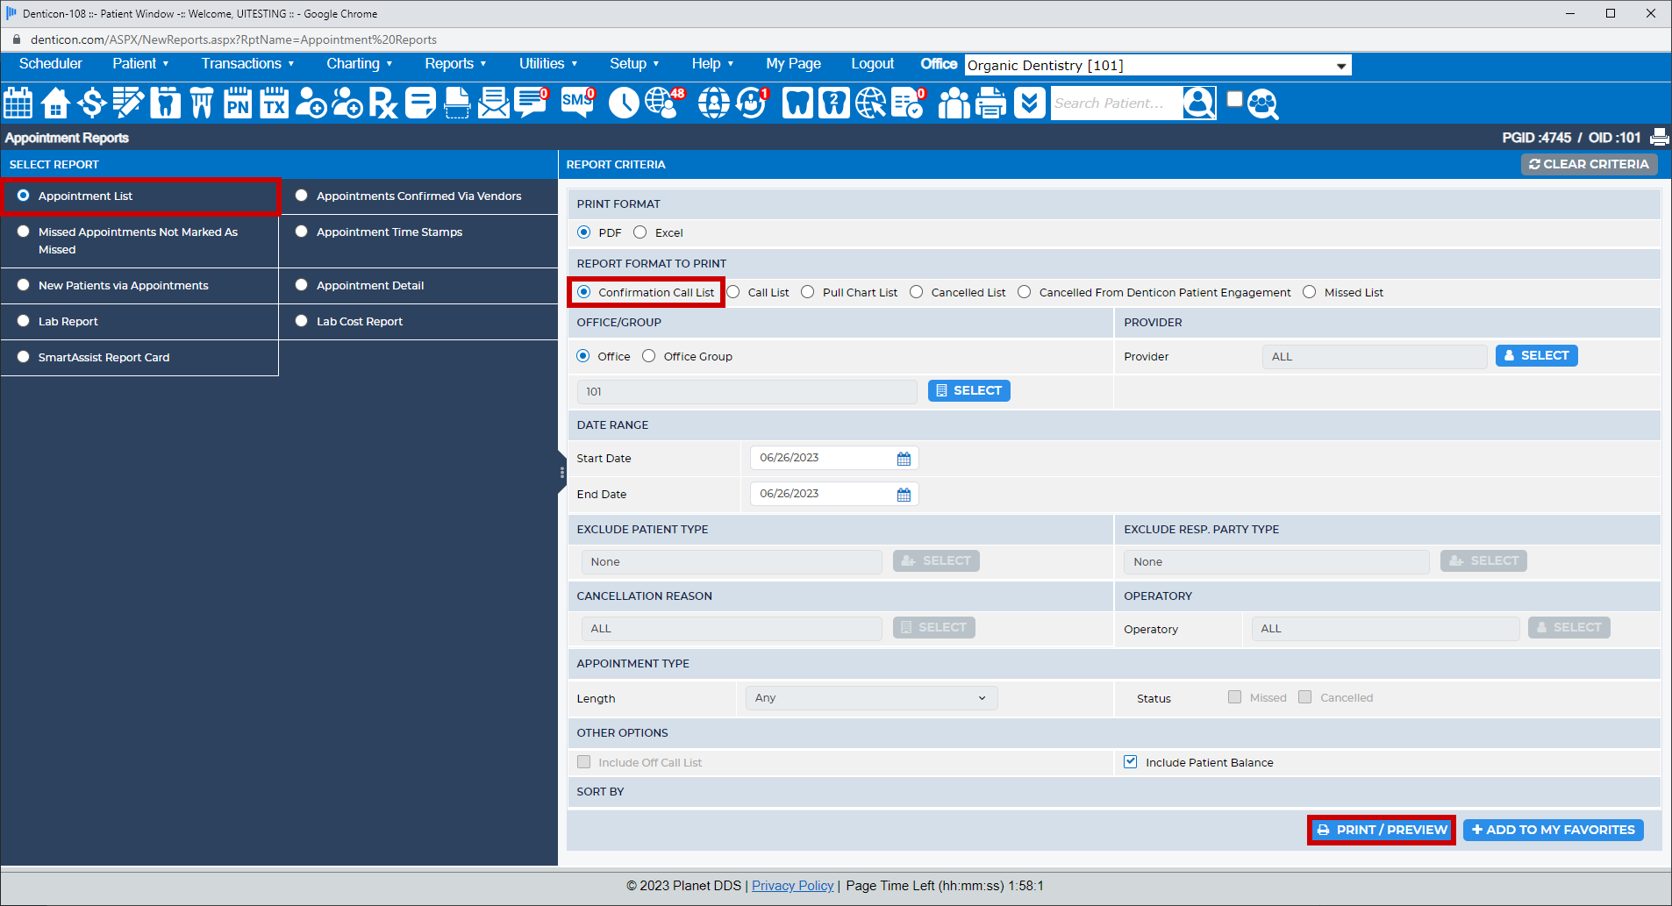The height and width of the screenshot is (906, 1672).
Task: Click the patient search magnifier icon
Action: point(1199,103)
